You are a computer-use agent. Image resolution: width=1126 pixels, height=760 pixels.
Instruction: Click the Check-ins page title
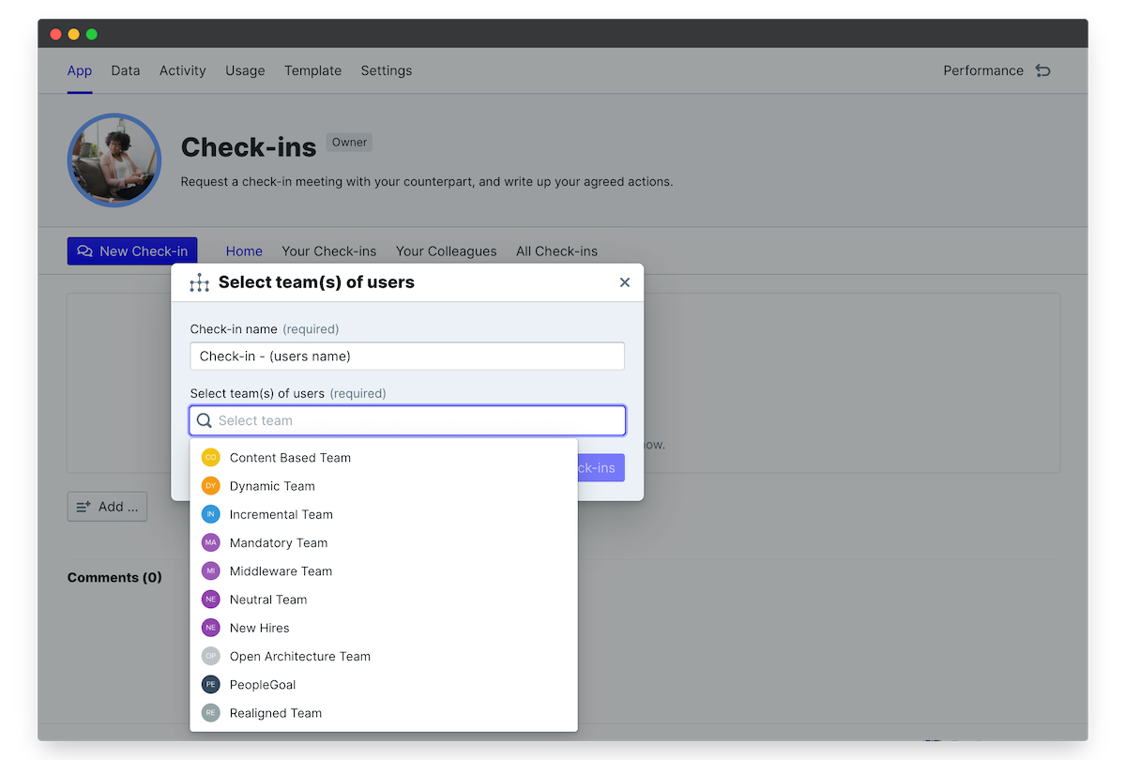coord(249,147)
